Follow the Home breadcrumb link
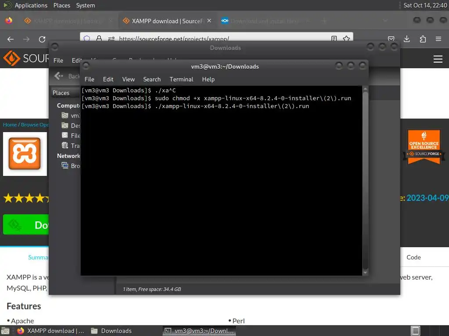449x336 pixels. (10, 125)
